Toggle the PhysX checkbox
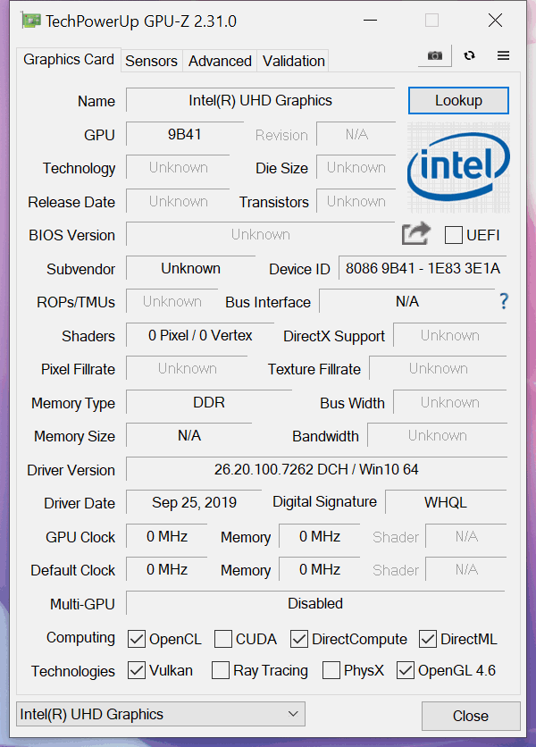This screenshot has width=536, height=747. click(331, 670)
